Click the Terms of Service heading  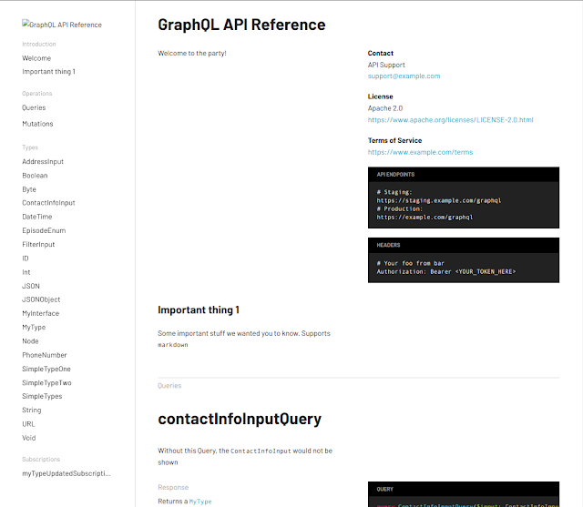pos(394,140)
